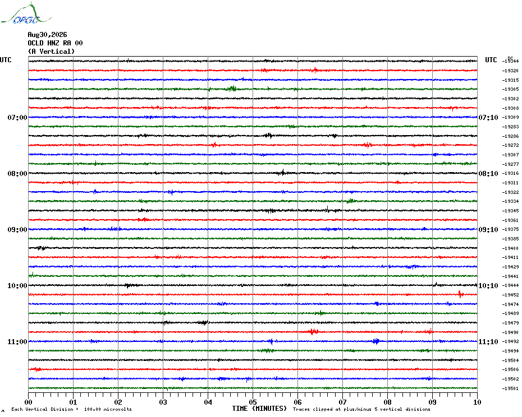
Task: Click DC offset value '-19316'
Action: click(x=510, y=174)
